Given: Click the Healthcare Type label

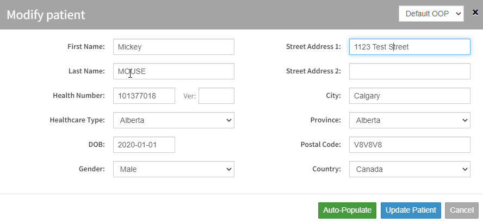Looking at the screenshot, I should [77, 120].
